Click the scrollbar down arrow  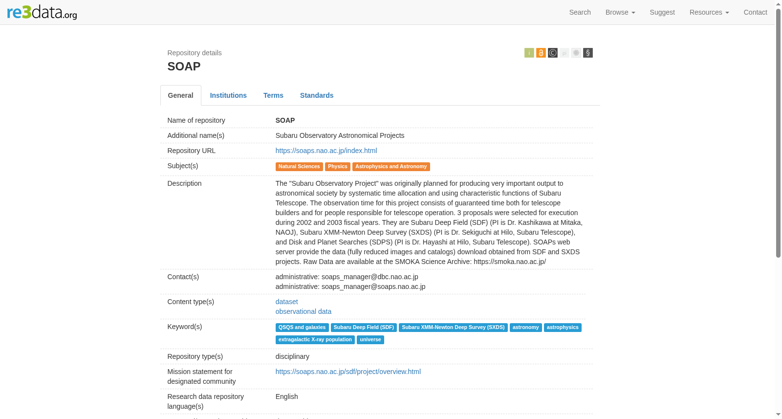coord(779,415)
